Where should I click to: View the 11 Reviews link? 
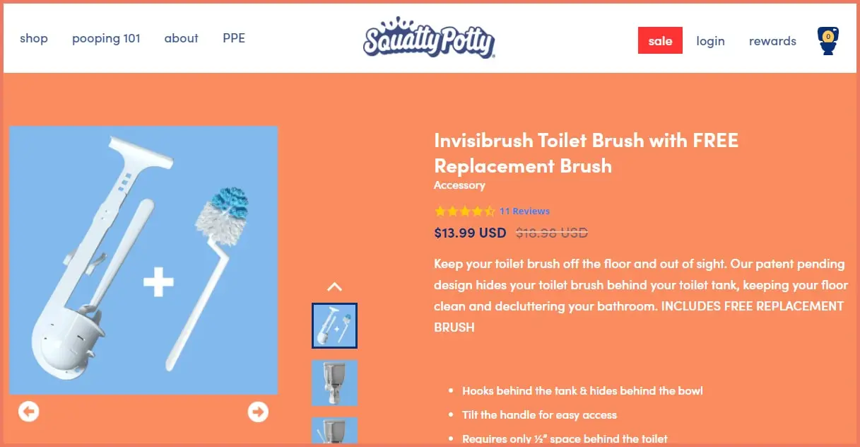(524, 211)
